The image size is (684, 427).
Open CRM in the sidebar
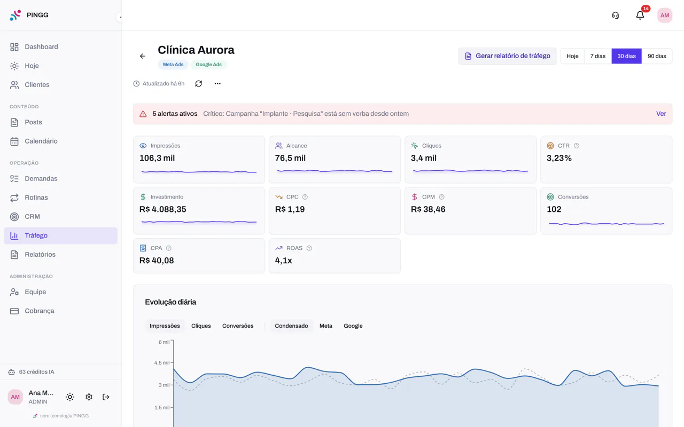[61, 217]
